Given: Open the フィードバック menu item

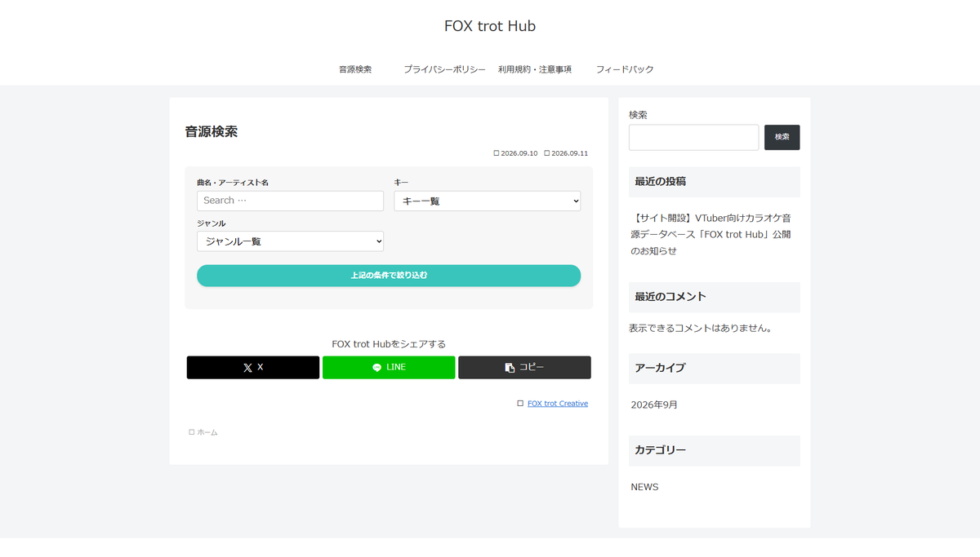Looking at the screenshot, I should (x=625, y=69).
